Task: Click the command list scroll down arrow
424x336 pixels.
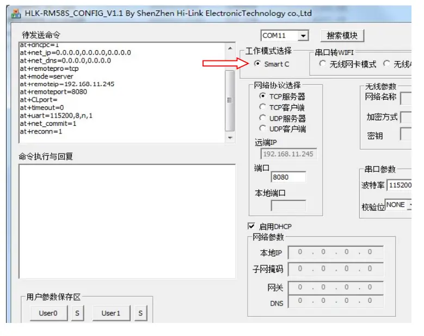Action: coord(230,138)
